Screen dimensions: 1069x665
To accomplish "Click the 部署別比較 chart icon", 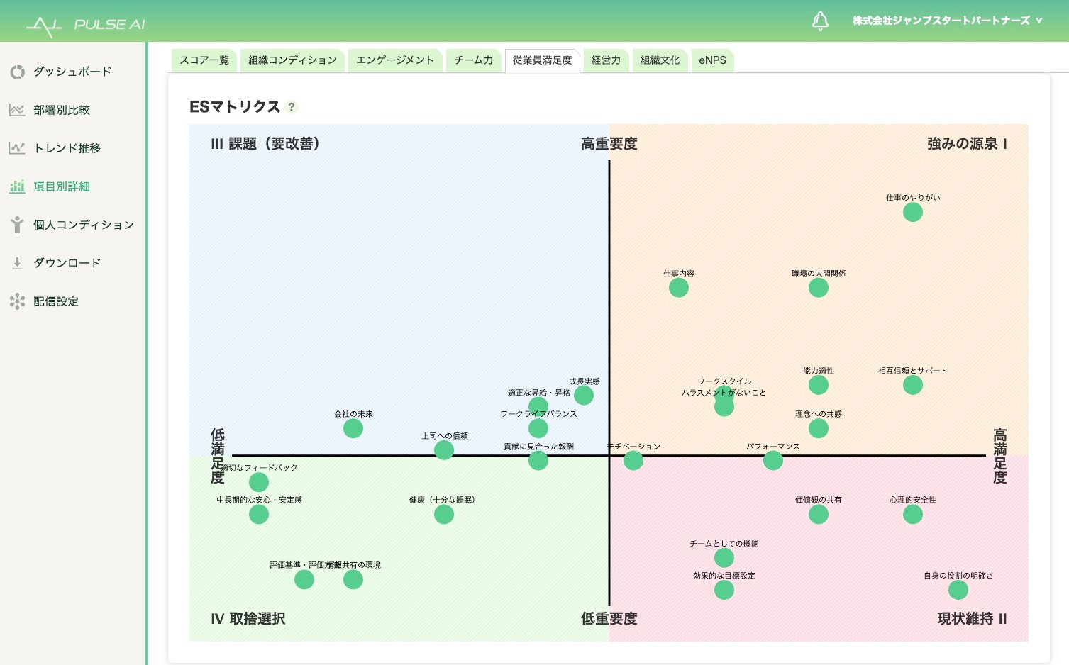I will click(17, 110).
